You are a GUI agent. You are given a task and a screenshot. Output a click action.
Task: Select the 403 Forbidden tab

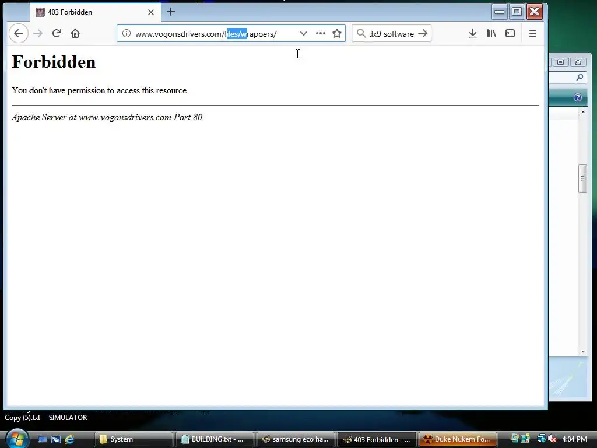[x=95, y=12]
